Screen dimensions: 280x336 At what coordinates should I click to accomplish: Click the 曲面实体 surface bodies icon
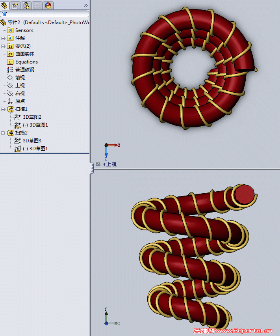click(x=10, y=54)
